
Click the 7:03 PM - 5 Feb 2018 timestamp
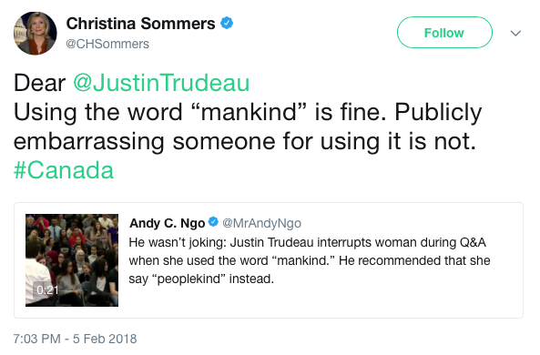75,339
